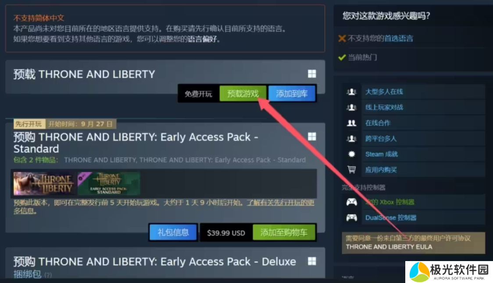Add Standard pack with 添加至购物车
Image resolution: width=493 pixels, height=283 pixels.
tap(284, 233)
